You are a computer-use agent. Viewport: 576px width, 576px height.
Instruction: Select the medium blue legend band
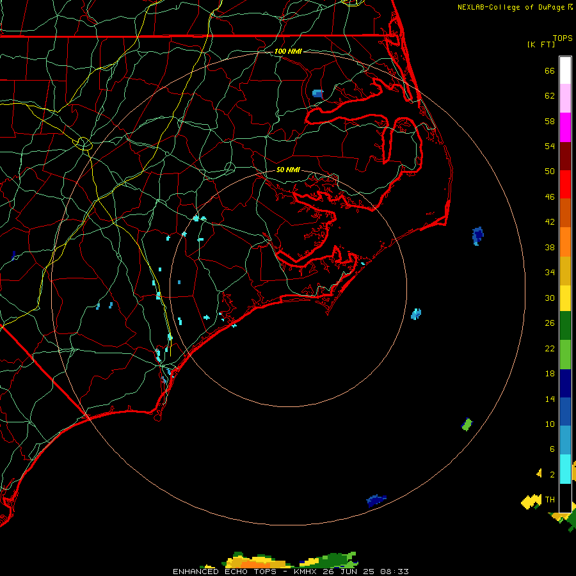point(565,412)
